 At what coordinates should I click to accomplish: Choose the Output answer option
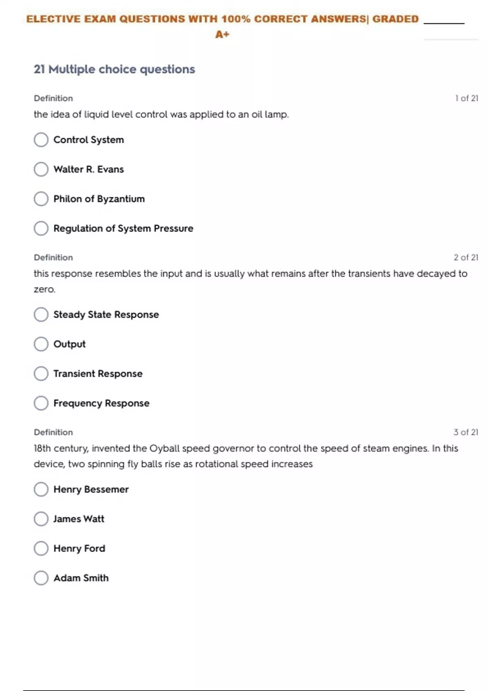[41, 344]
